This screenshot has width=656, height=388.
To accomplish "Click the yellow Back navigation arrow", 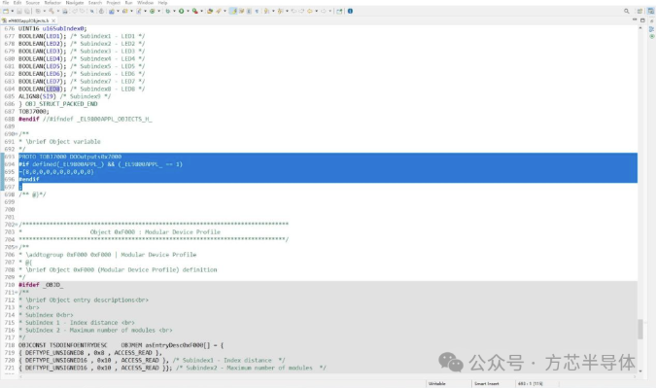I will (x=310, y=11).
